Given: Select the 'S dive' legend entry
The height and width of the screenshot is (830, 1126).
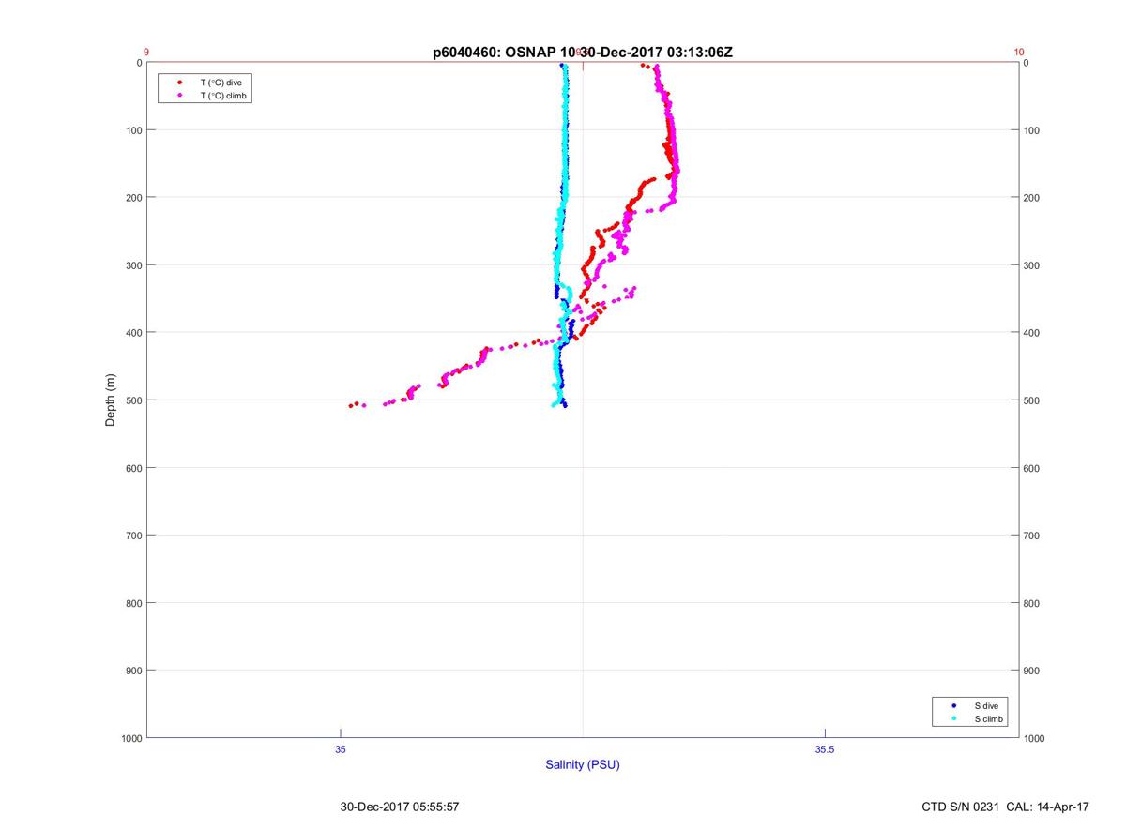Looking at the screenshot, I should 986,705.
